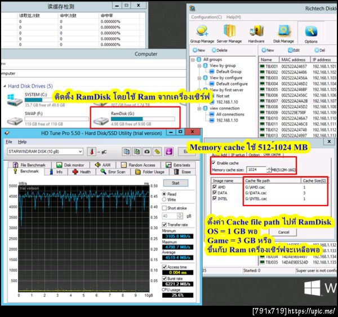Click the Memory cache size spinner arrows

(x=269, y=170)
